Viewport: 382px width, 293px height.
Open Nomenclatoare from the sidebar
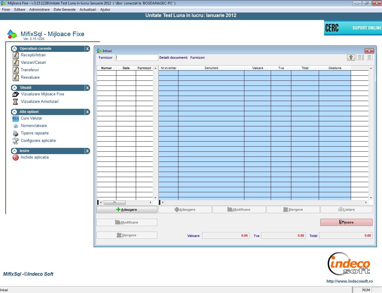[34, 126]
